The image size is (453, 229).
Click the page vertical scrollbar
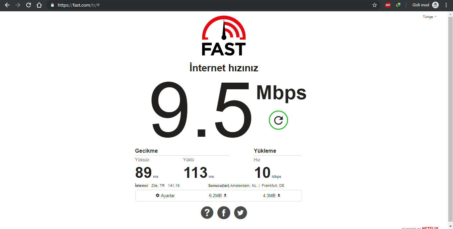click(x=450, y=119)
